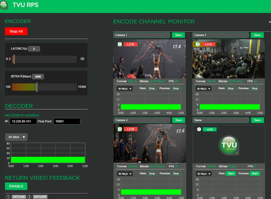Viewport: 271px width, 199px height.
Task: Stop all encoders with Stop All
Action: click(x=16, y=31)
